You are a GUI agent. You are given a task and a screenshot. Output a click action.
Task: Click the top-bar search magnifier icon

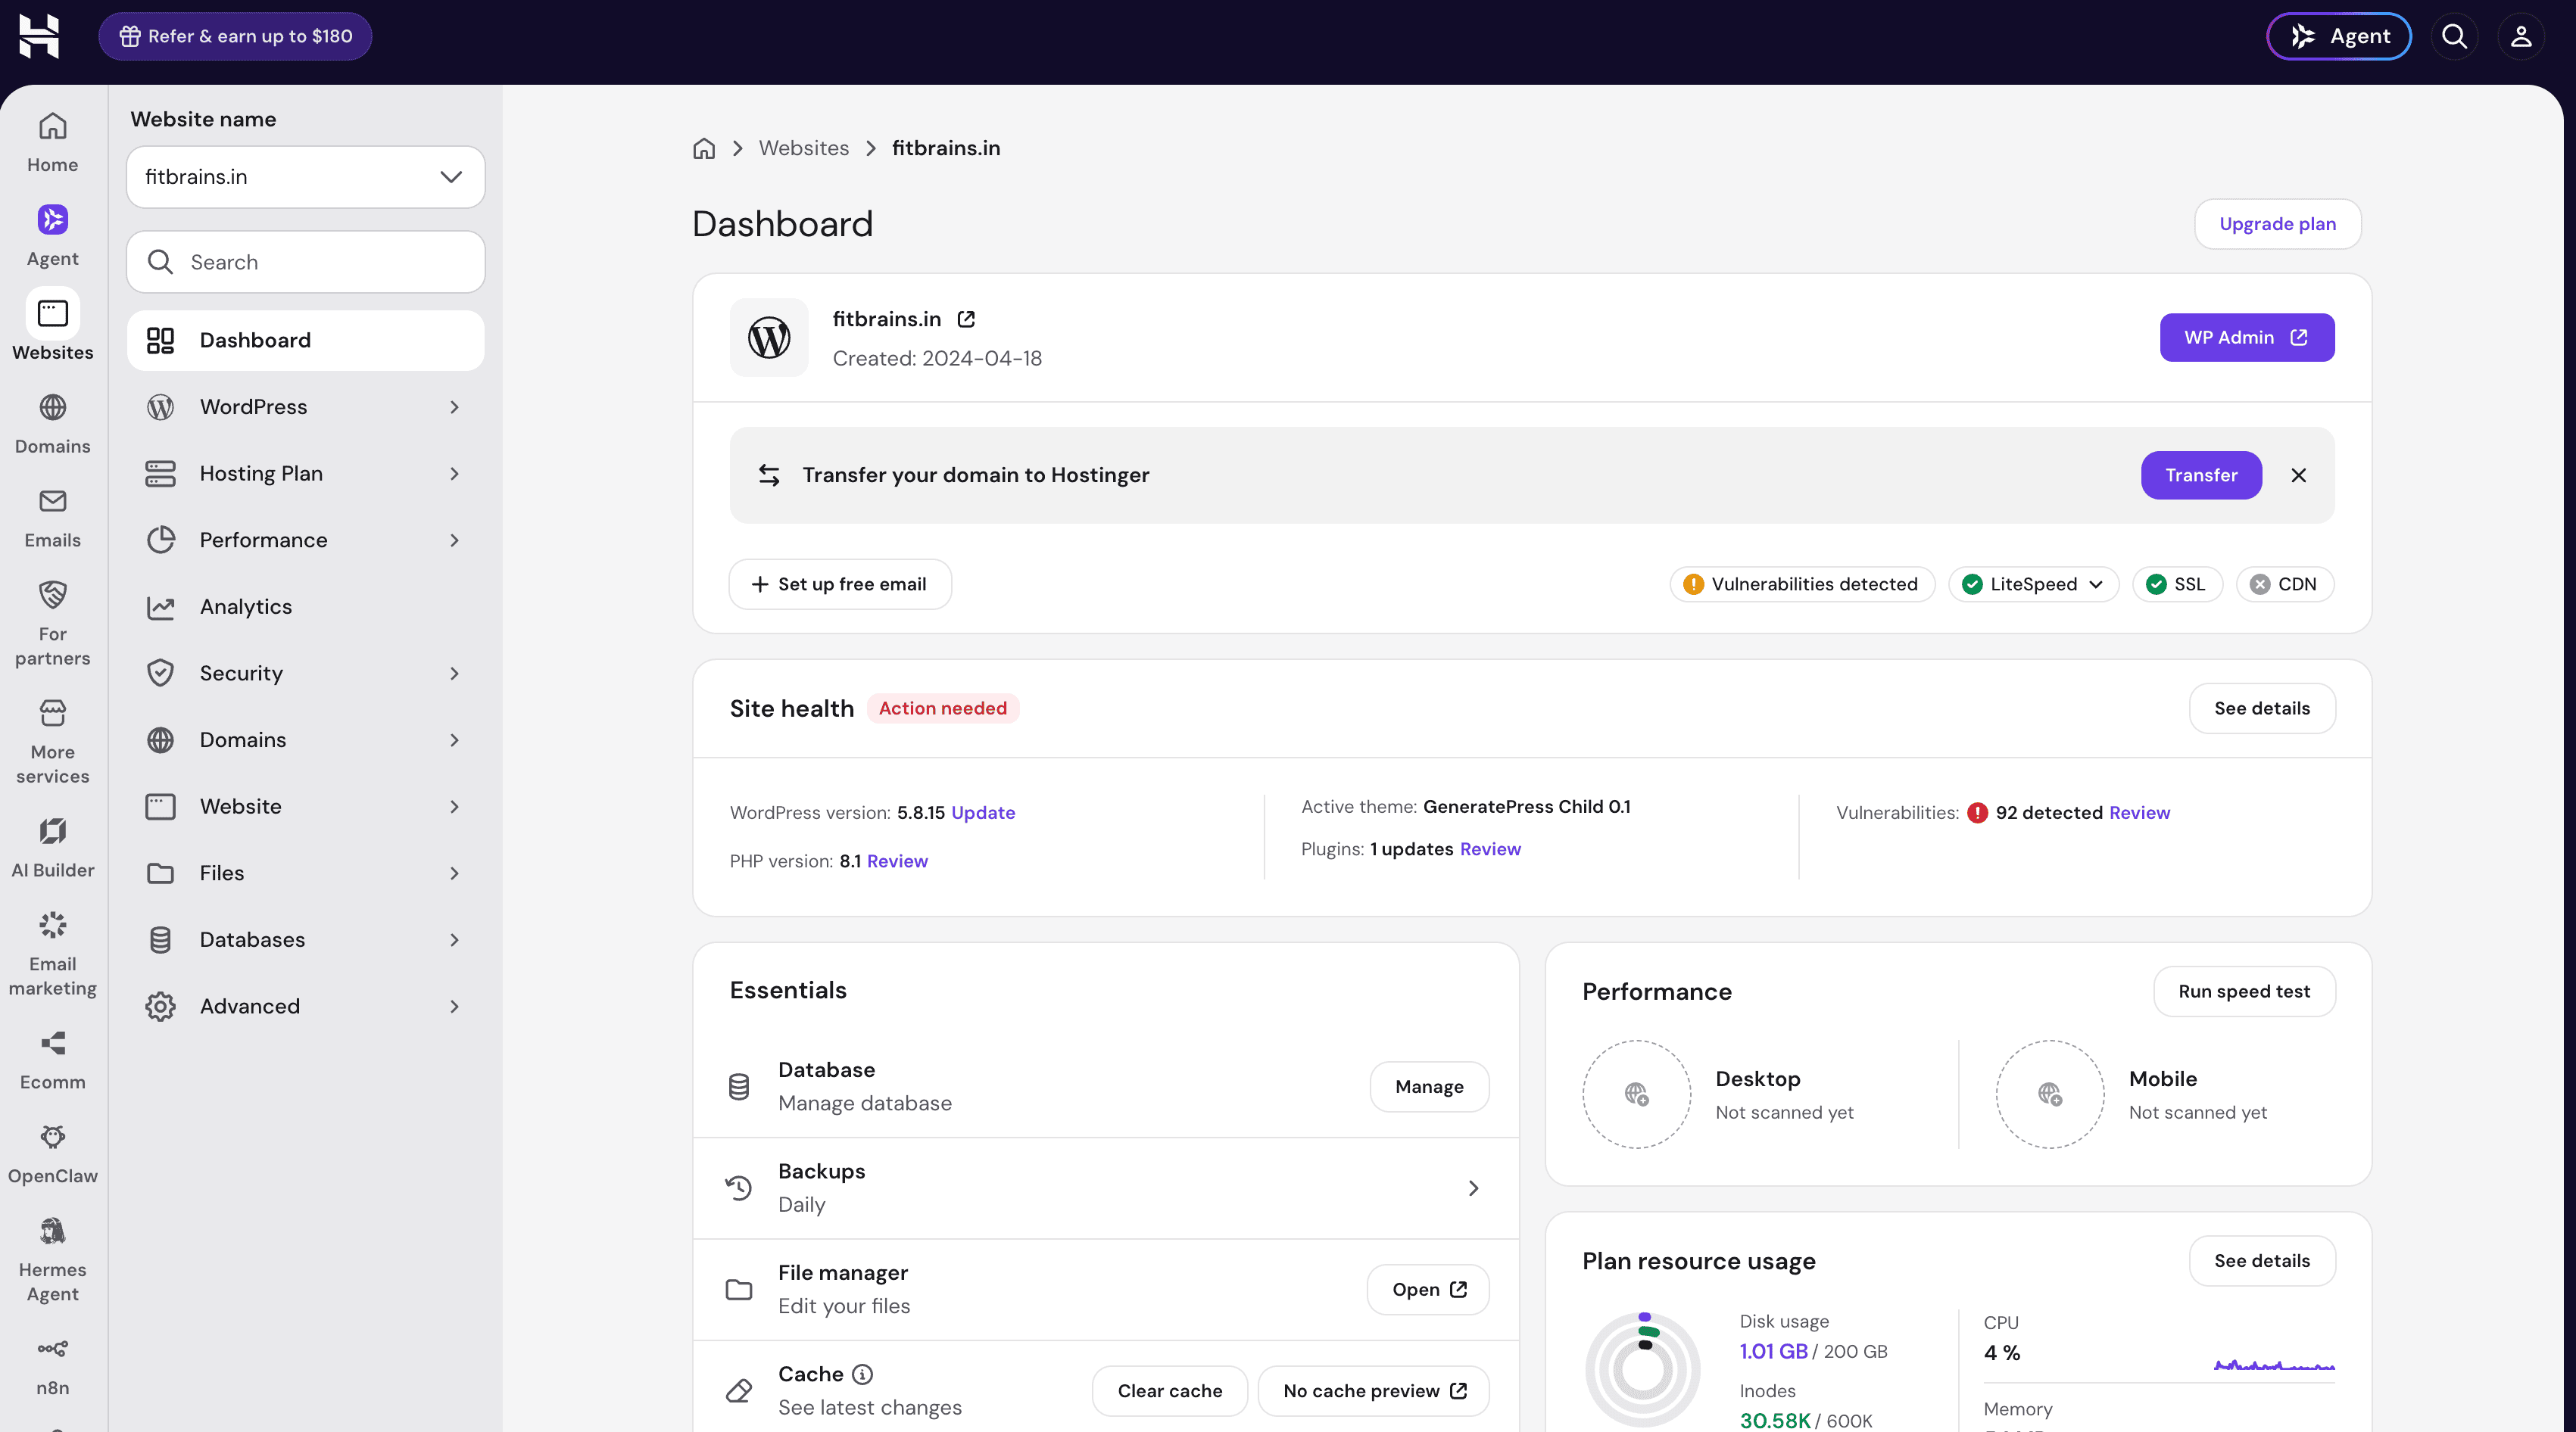(2454, 36)
